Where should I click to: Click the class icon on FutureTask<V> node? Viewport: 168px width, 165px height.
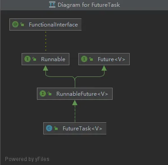click(49, 128)
